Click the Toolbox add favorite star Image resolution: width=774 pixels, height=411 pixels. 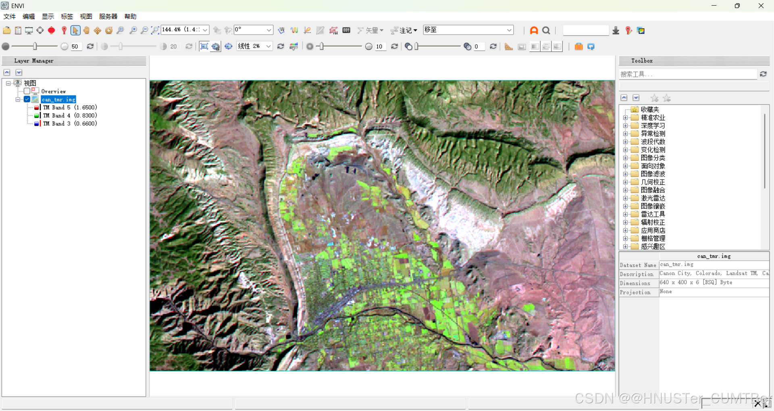(x=654, y=98)
